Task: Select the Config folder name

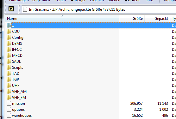Action: 18,38
